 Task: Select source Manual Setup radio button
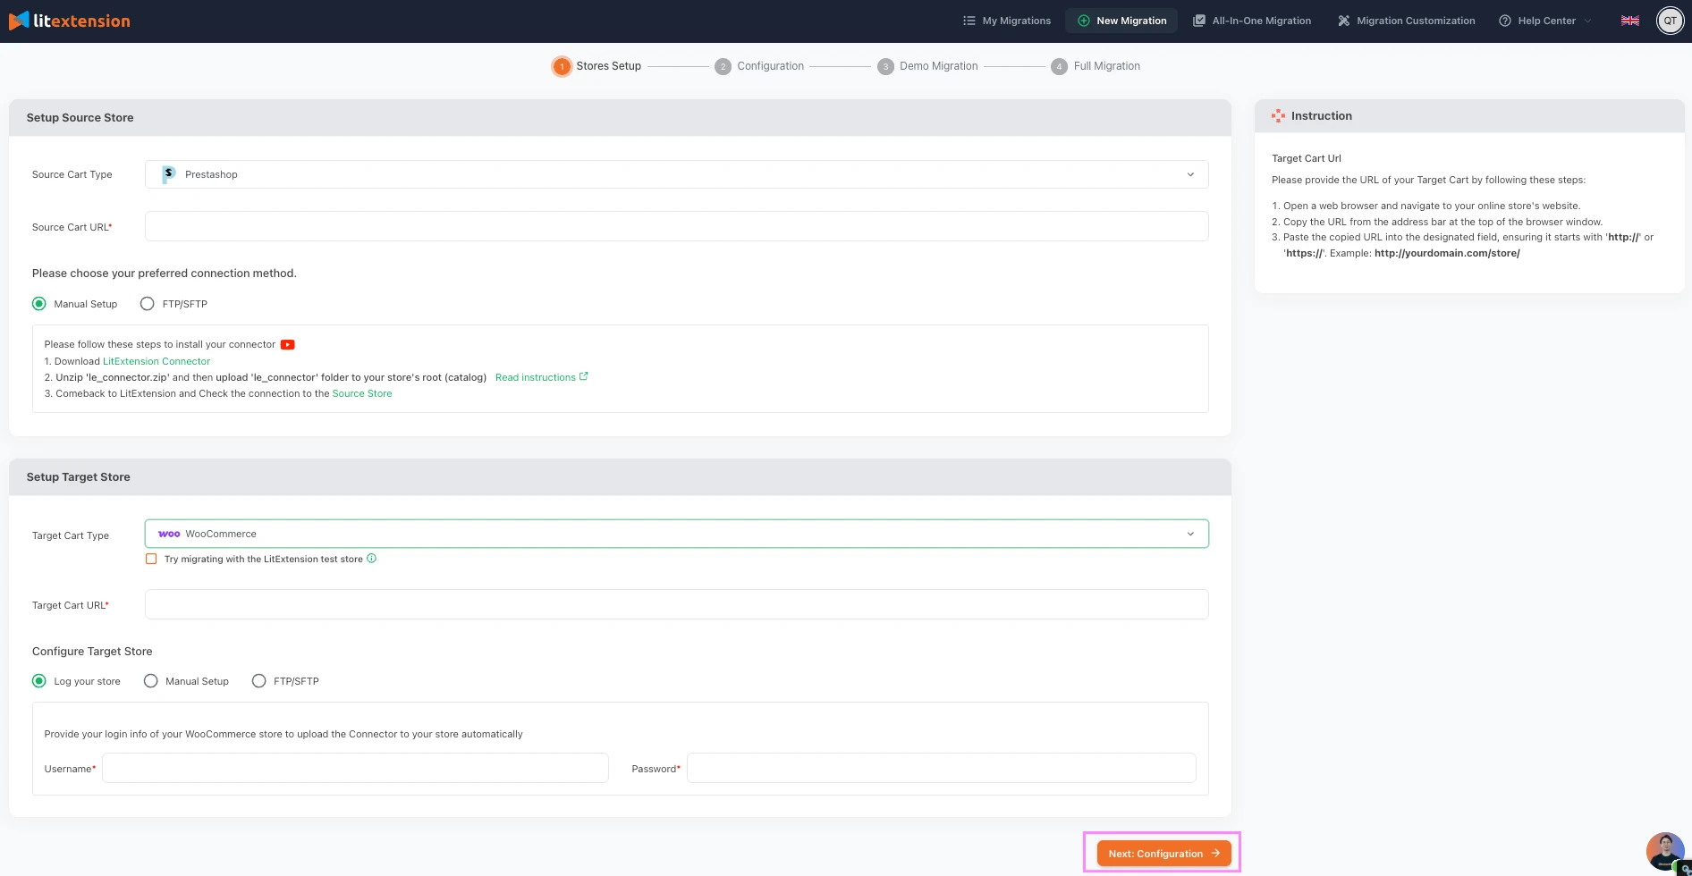pos(39,304)
